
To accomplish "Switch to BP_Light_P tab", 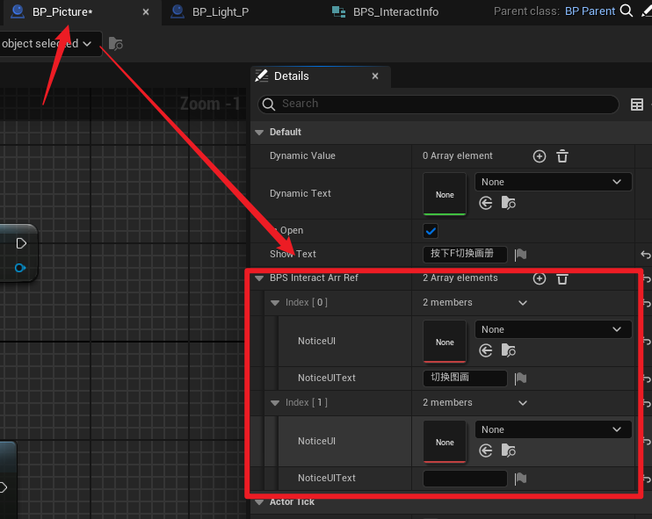I will [x=221, y=12].
